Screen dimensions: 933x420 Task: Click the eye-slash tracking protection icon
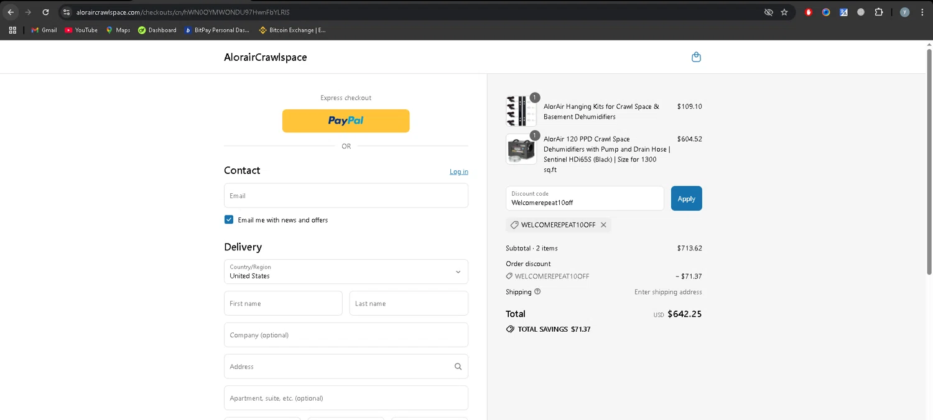(768, 12)
